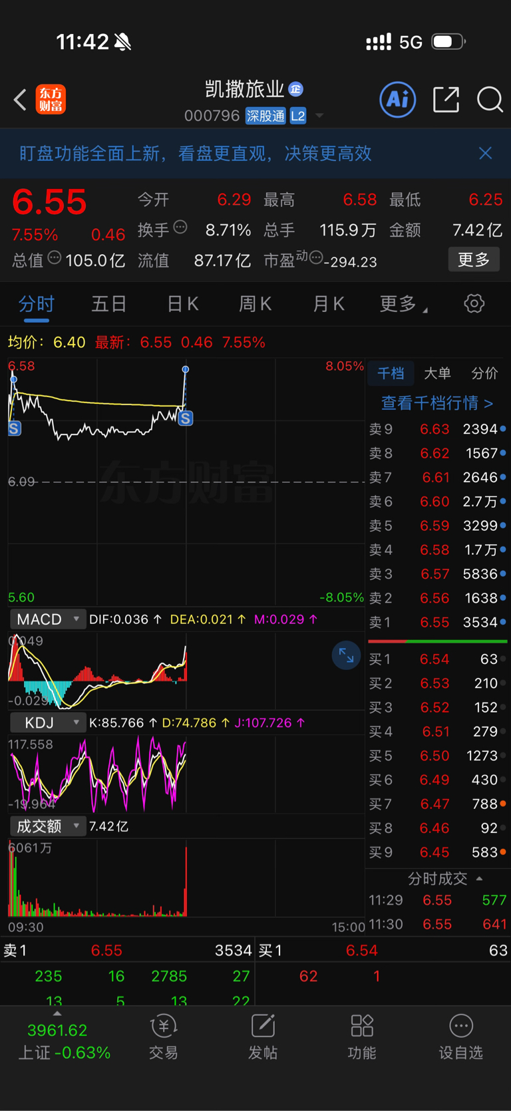Tap the 发帖 post icon
The height and width of the screenshot is (1111, 511).
click(263, 1036)
